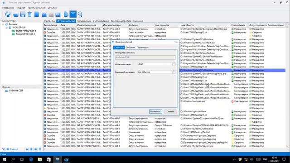Open the Имя компьютера dropdown in filter dialog
Viewport: 290px width, 163px height.
(174, 64)
